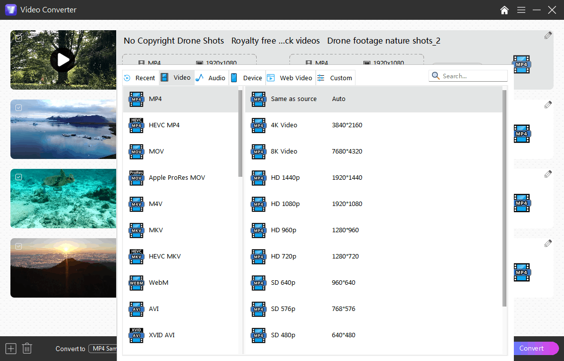Screen dimensions: 564x361
Task: Select the WebM format icon
Action: pos(137,282)
